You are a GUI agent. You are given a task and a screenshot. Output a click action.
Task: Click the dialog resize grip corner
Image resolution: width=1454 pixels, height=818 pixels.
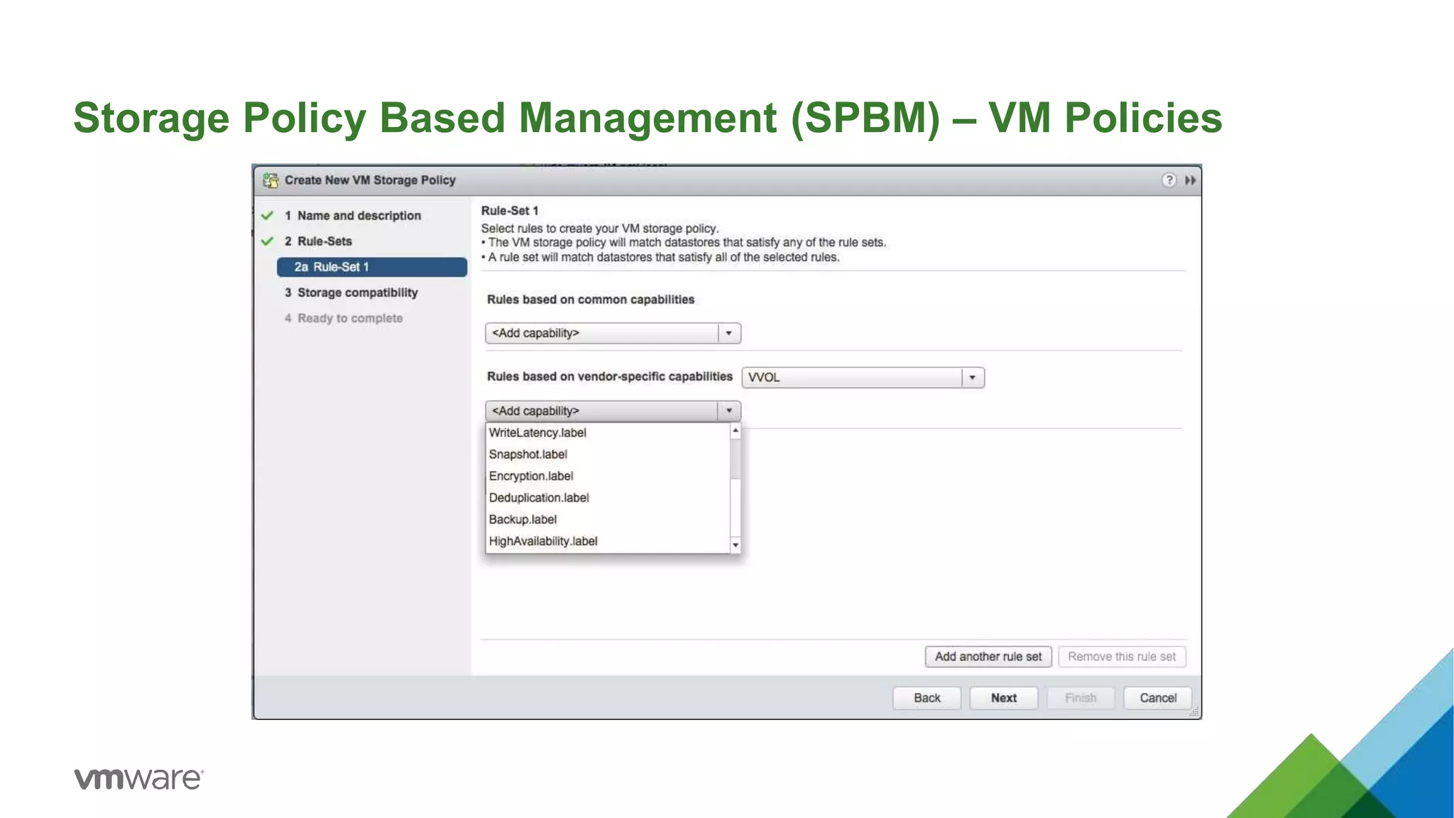[1194, 711]
